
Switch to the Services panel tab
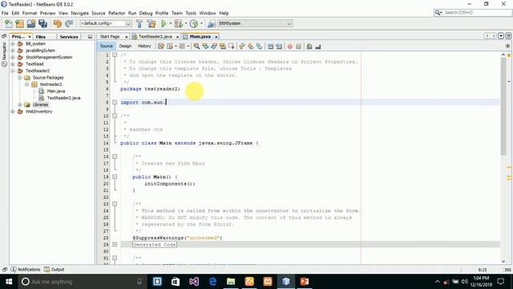[69, 37]
